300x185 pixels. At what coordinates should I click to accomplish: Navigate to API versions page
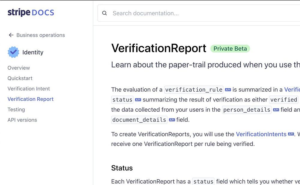tap(22, 120)
